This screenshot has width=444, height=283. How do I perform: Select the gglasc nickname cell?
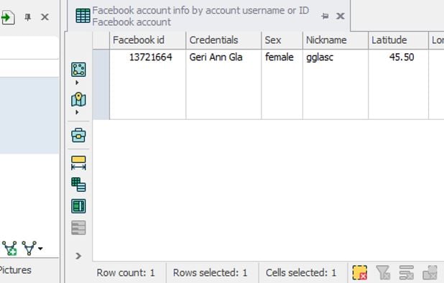click(336, 84)
